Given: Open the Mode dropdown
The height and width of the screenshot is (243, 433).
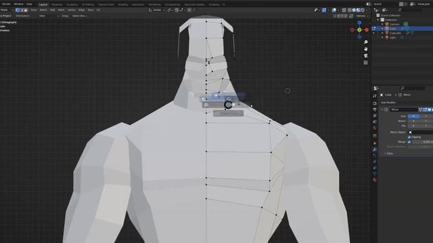Looking at the screenshot, I should [x=7, y=10].
